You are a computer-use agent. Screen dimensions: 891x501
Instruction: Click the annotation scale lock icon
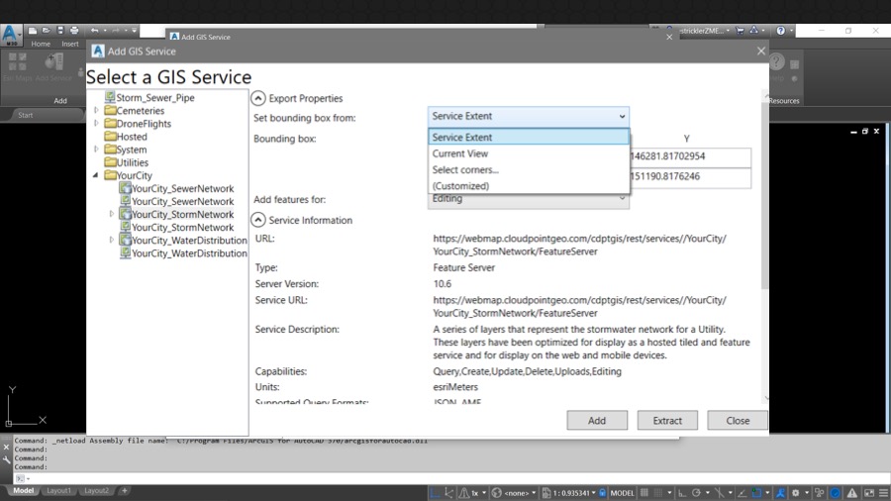(602, 493)
